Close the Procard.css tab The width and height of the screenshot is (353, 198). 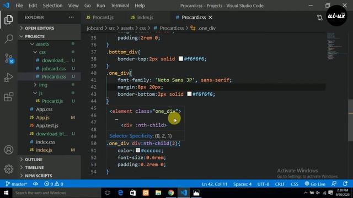(210, 18)
